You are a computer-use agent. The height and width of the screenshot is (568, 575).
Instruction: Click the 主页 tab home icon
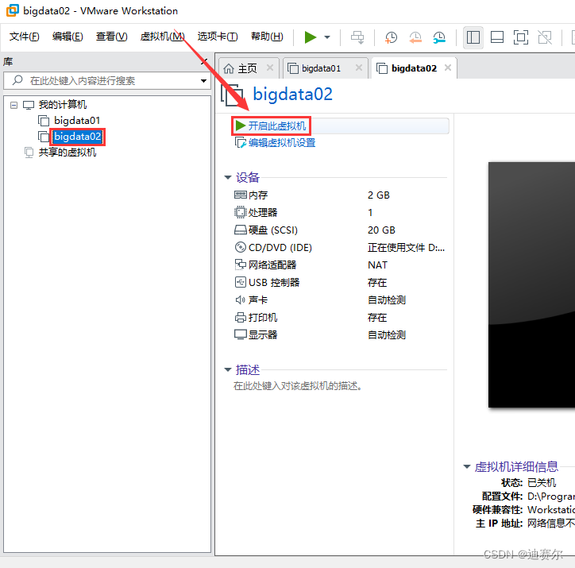(229, 68)
